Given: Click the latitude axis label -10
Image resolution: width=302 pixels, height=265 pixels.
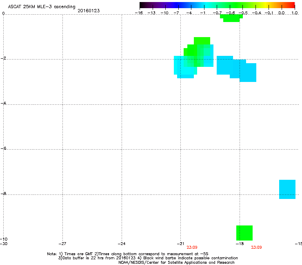Looking at the screenshot, I should click(x=4, y=239).
